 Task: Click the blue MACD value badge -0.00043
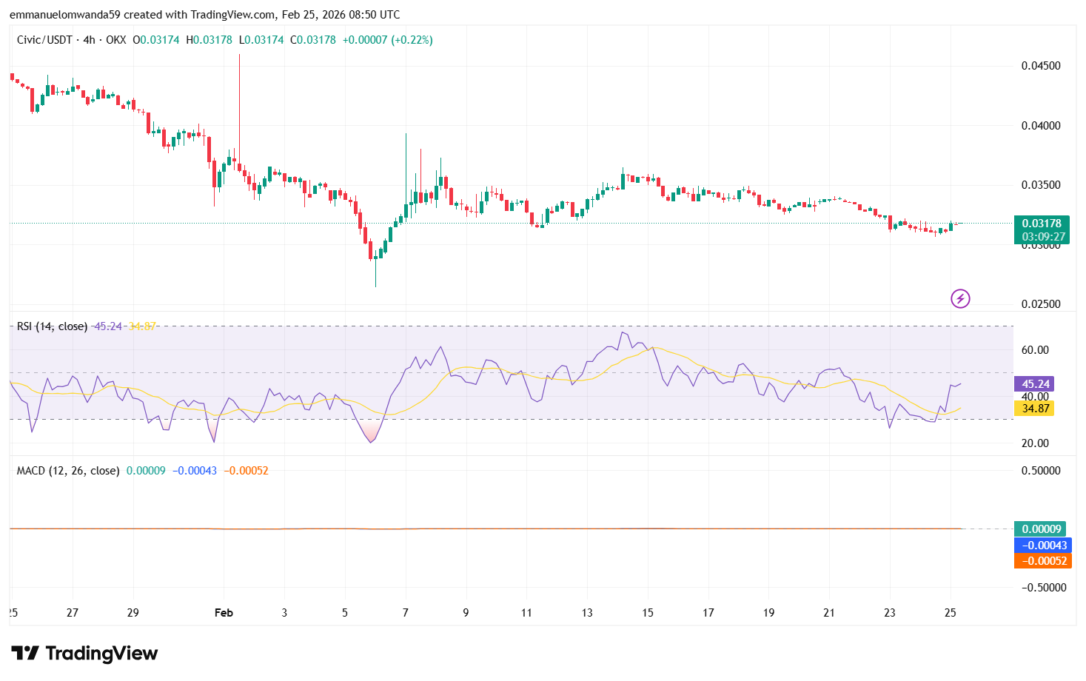(1044, 545)
